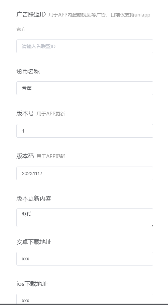
Task: Click the 安卓下载地址 label
Action: pyautogui.click(x=34, y=242)
